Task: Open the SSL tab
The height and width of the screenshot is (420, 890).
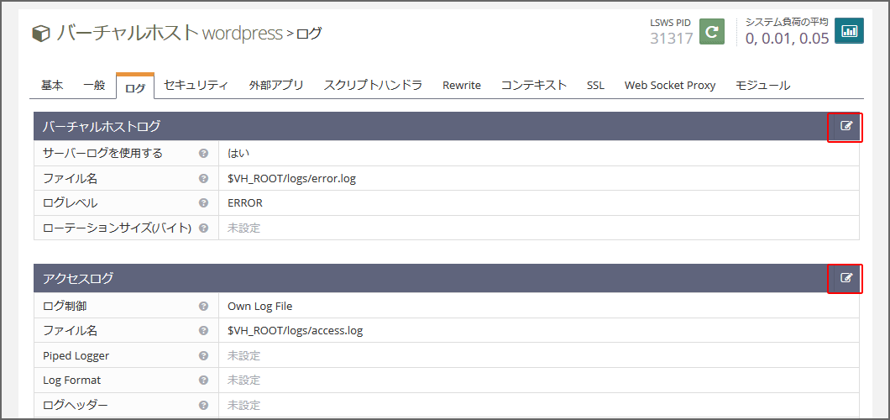Action: click(595, 86)
